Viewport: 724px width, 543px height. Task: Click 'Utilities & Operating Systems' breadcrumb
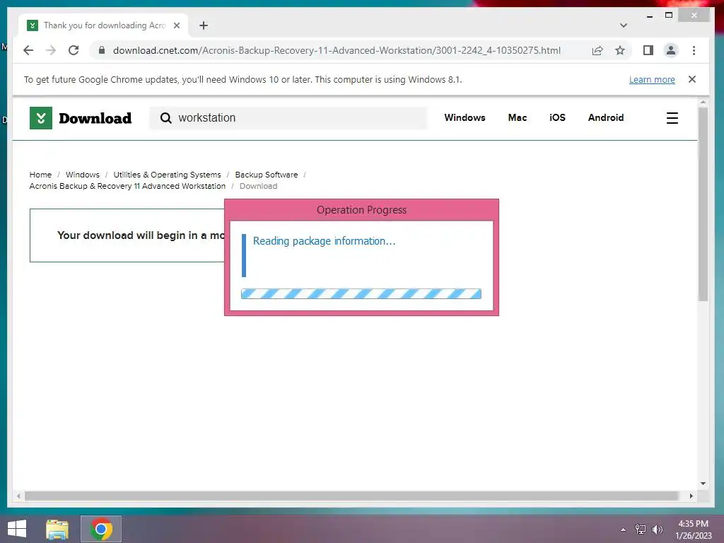pyautogui.click(x=167, y=175)
